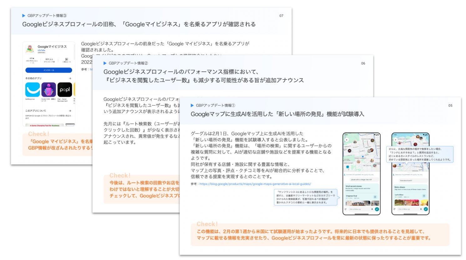Click the back arrow in the Retro diners phone
The width and height of the screenshot is (466, 260).
(396, 140)
